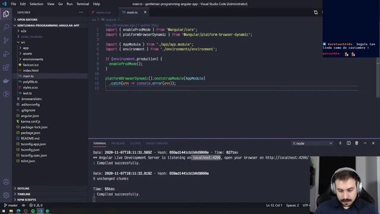Open the File menu
The image size is (380, 214).
pos(14,4)
